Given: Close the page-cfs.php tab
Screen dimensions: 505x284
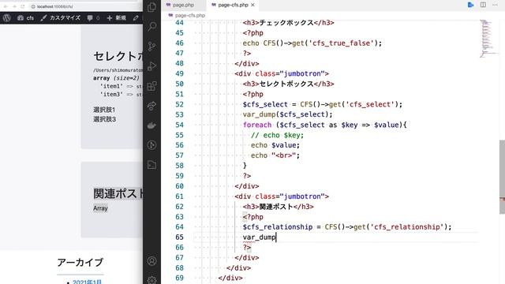Looking at the screenshot, I should click(x=252, y=5).
